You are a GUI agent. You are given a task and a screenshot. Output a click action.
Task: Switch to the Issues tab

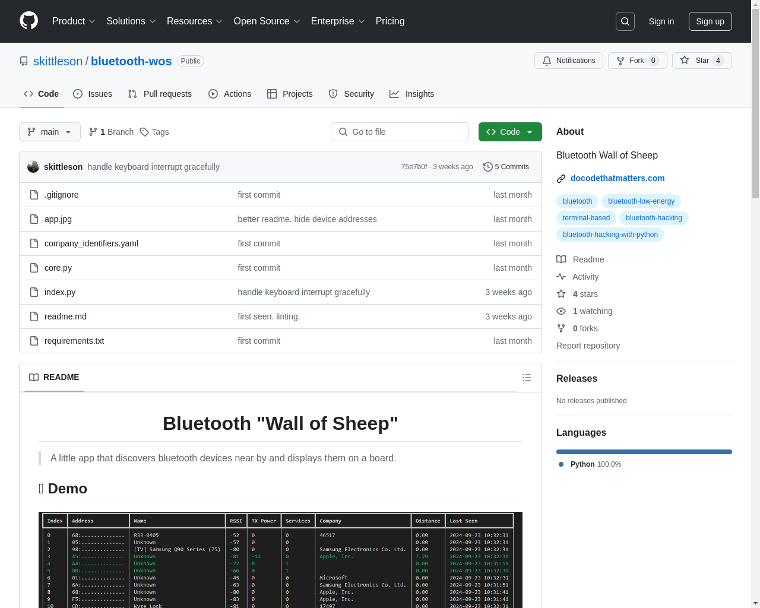tap(93, 94)
